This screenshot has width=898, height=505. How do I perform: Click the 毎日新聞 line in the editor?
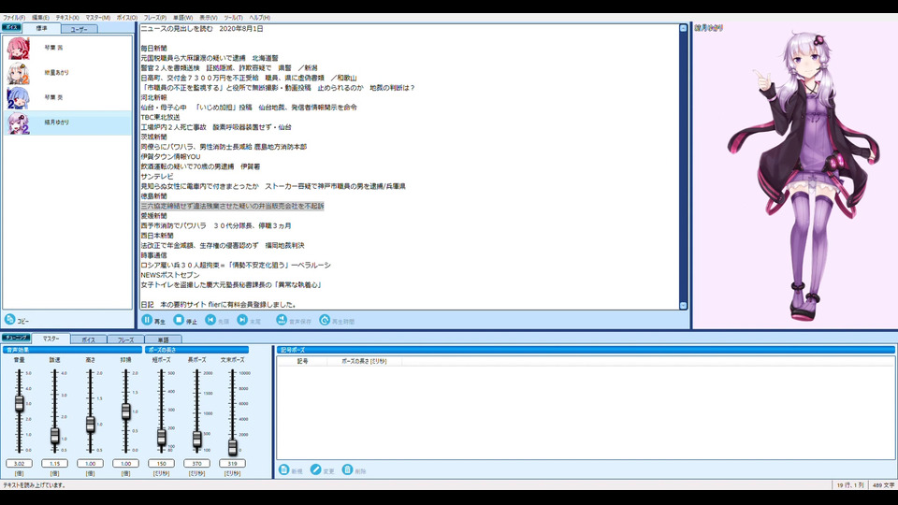(x=154, y=48)
